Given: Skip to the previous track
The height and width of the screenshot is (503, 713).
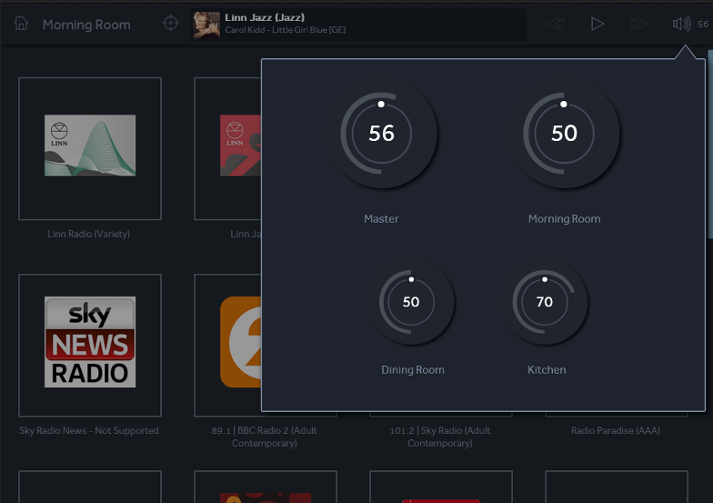Looking at the screenshot, I should click(x=556, y=24).
